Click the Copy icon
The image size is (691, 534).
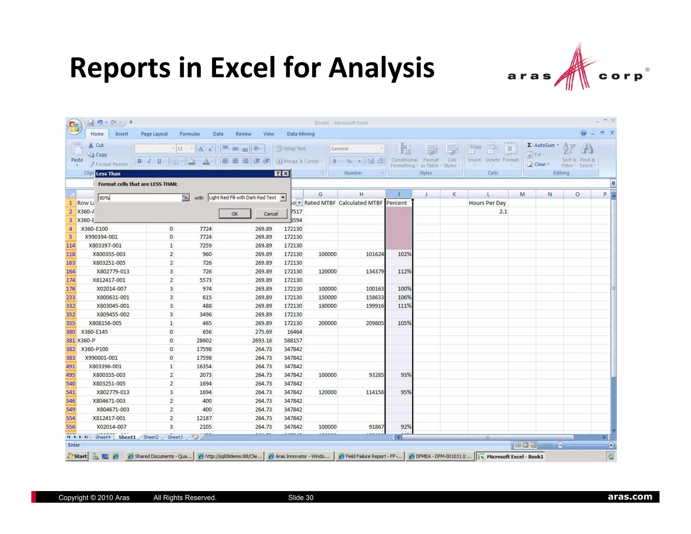pos(91,155)
